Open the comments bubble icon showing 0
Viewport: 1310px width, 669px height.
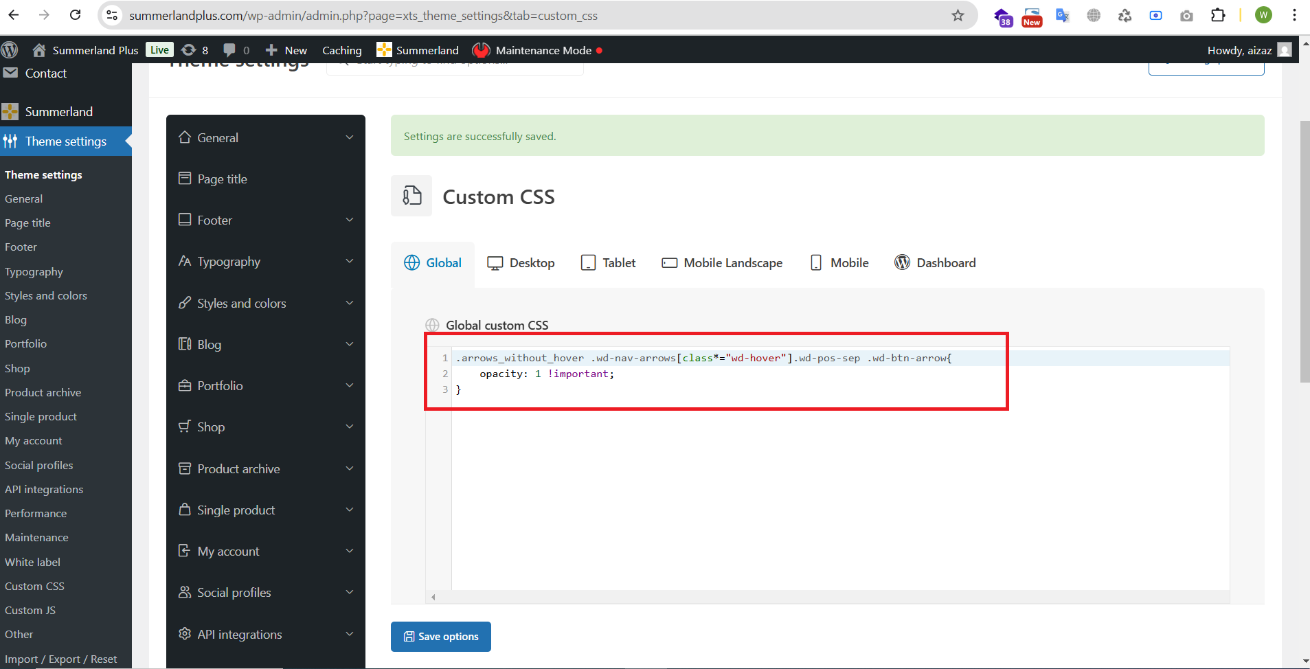[236, 50]
